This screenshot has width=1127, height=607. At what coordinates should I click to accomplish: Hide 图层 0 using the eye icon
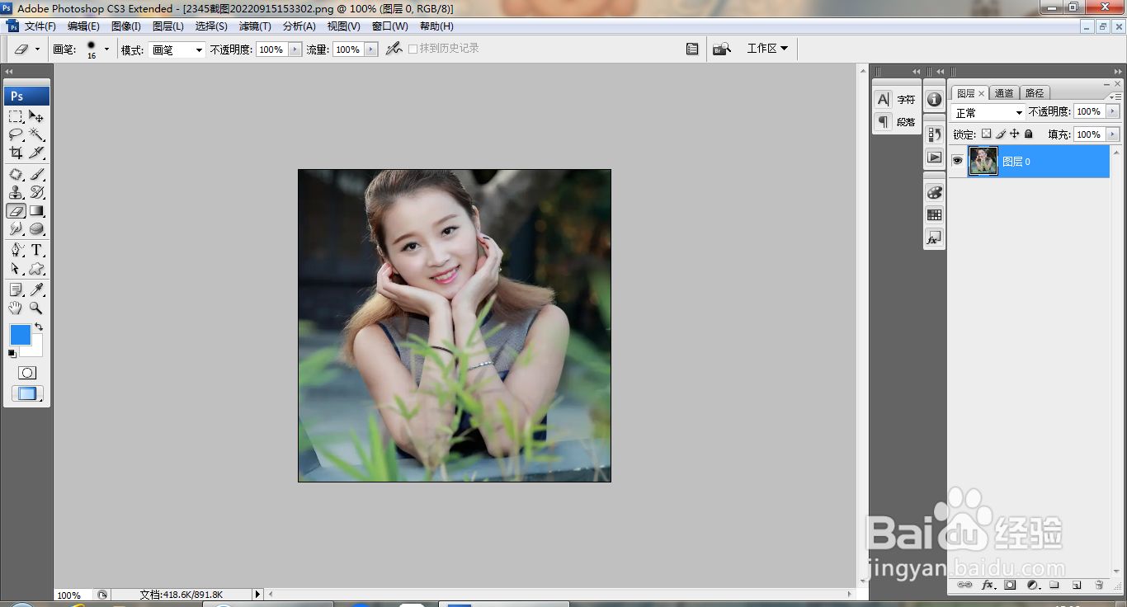click(x=957, y=162)
